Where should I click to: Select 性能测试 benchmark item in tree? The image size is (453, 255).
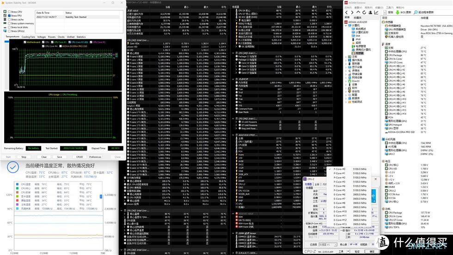pos(355,102)
